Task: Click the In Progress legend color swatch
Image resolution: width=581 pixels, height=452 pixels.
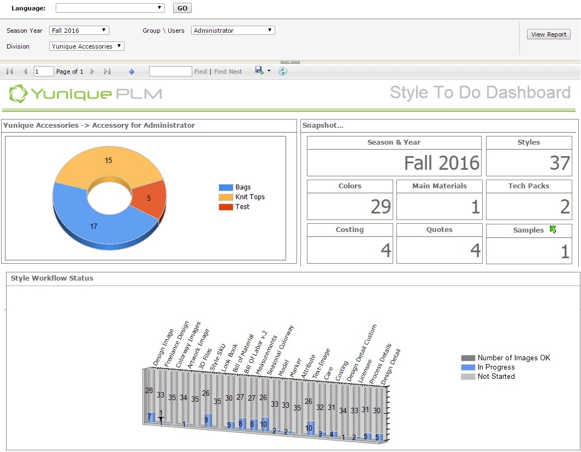Action: point(468,367)
